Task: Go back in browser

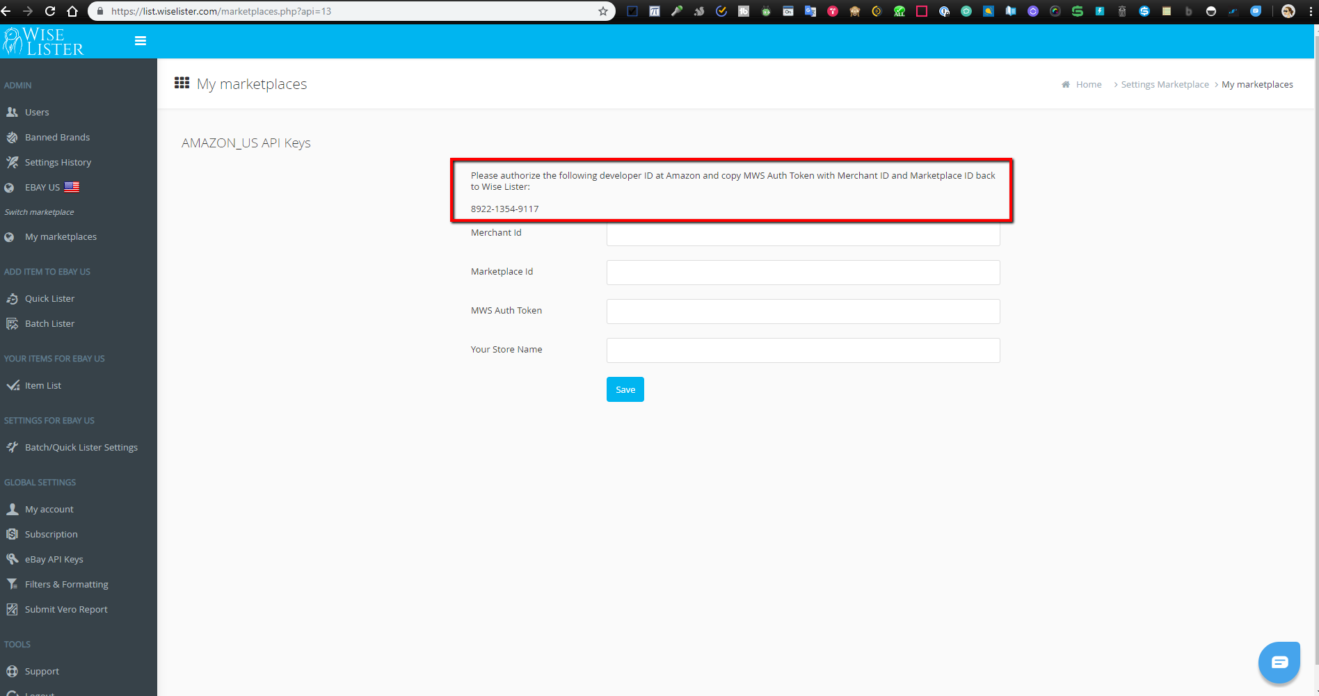Action: pos(6,11)
